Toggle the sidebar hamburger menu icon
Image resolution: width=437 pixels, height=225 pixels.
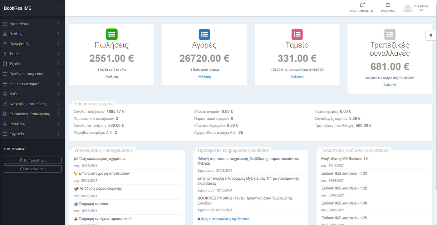click(59, 8)
